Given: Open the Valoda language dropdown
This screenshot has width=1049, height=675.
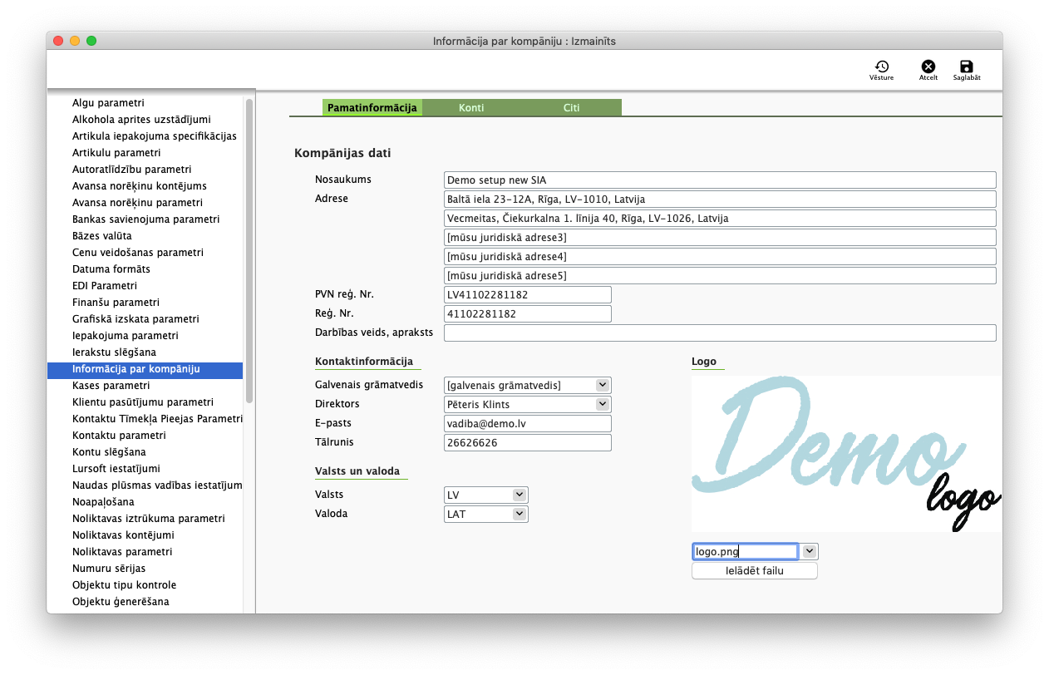Looking at the screenshot, I should click(520, 514).
